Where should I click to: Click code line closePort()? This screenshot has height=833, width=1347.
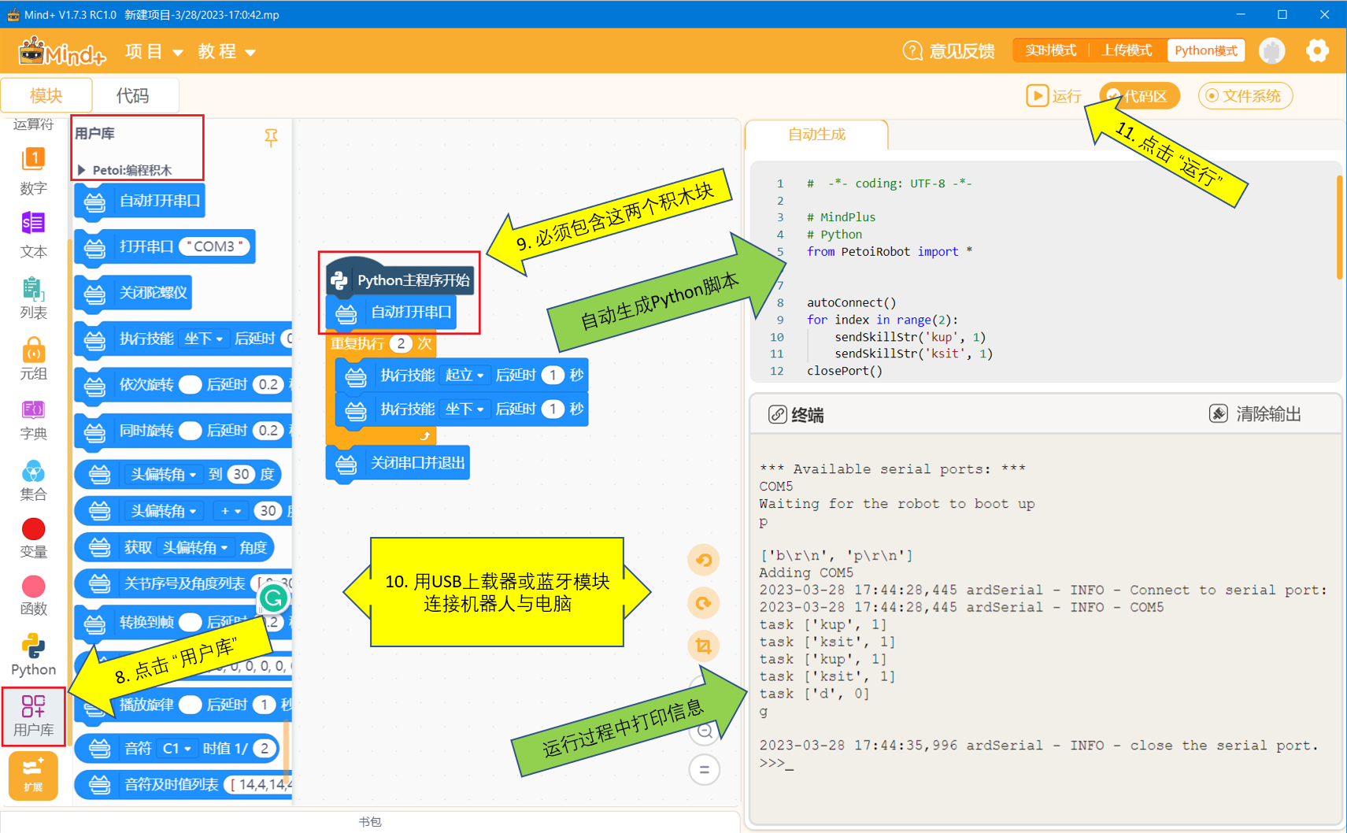[x=844, y=371]
